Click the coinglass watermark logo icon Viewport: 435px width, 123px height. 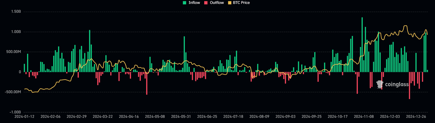tap(380, 84)
